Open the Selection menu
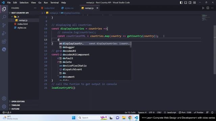Viewport: 216px width, 121px height. point(24,3)
